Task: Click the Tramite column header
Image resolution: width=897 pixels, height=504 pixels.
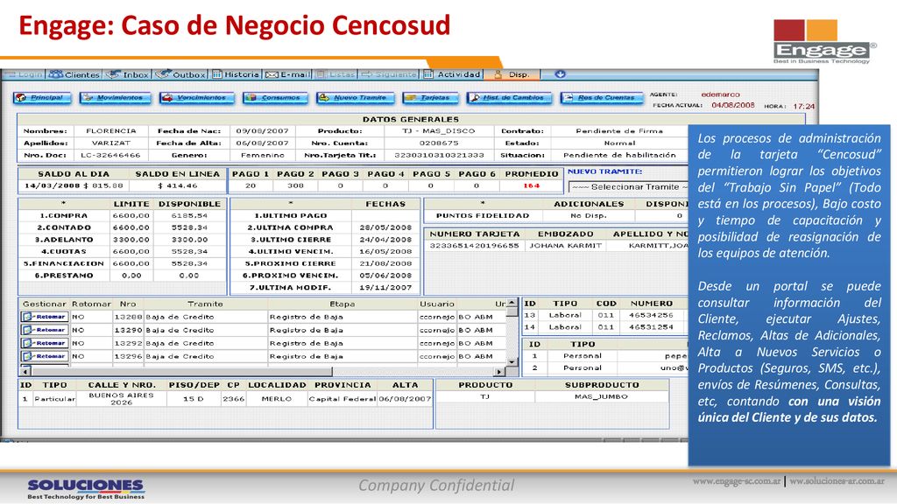Action: pyautogui.click(x=205, y=304)
